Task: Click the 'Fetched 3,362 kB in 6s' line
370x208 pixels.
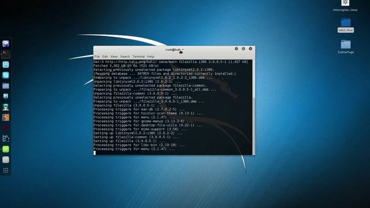Action: click(x=126, y=66)
